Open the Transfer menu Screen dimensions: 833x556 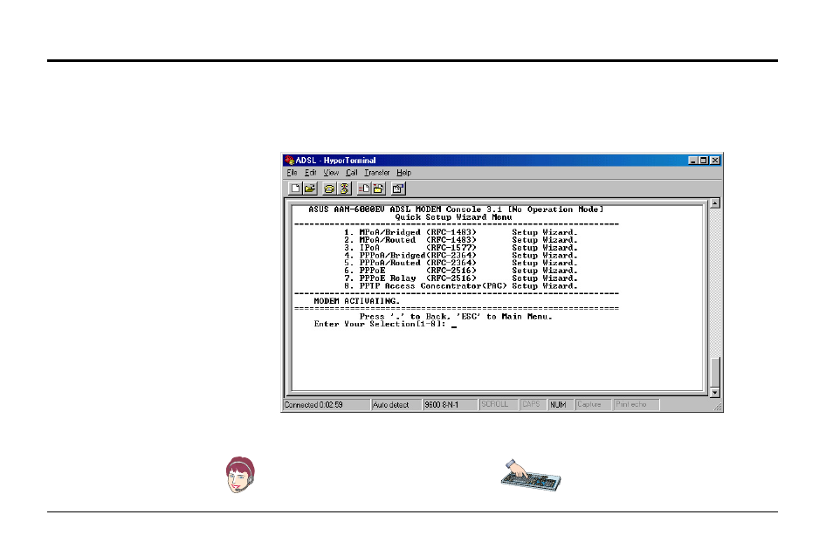(376, 173)
